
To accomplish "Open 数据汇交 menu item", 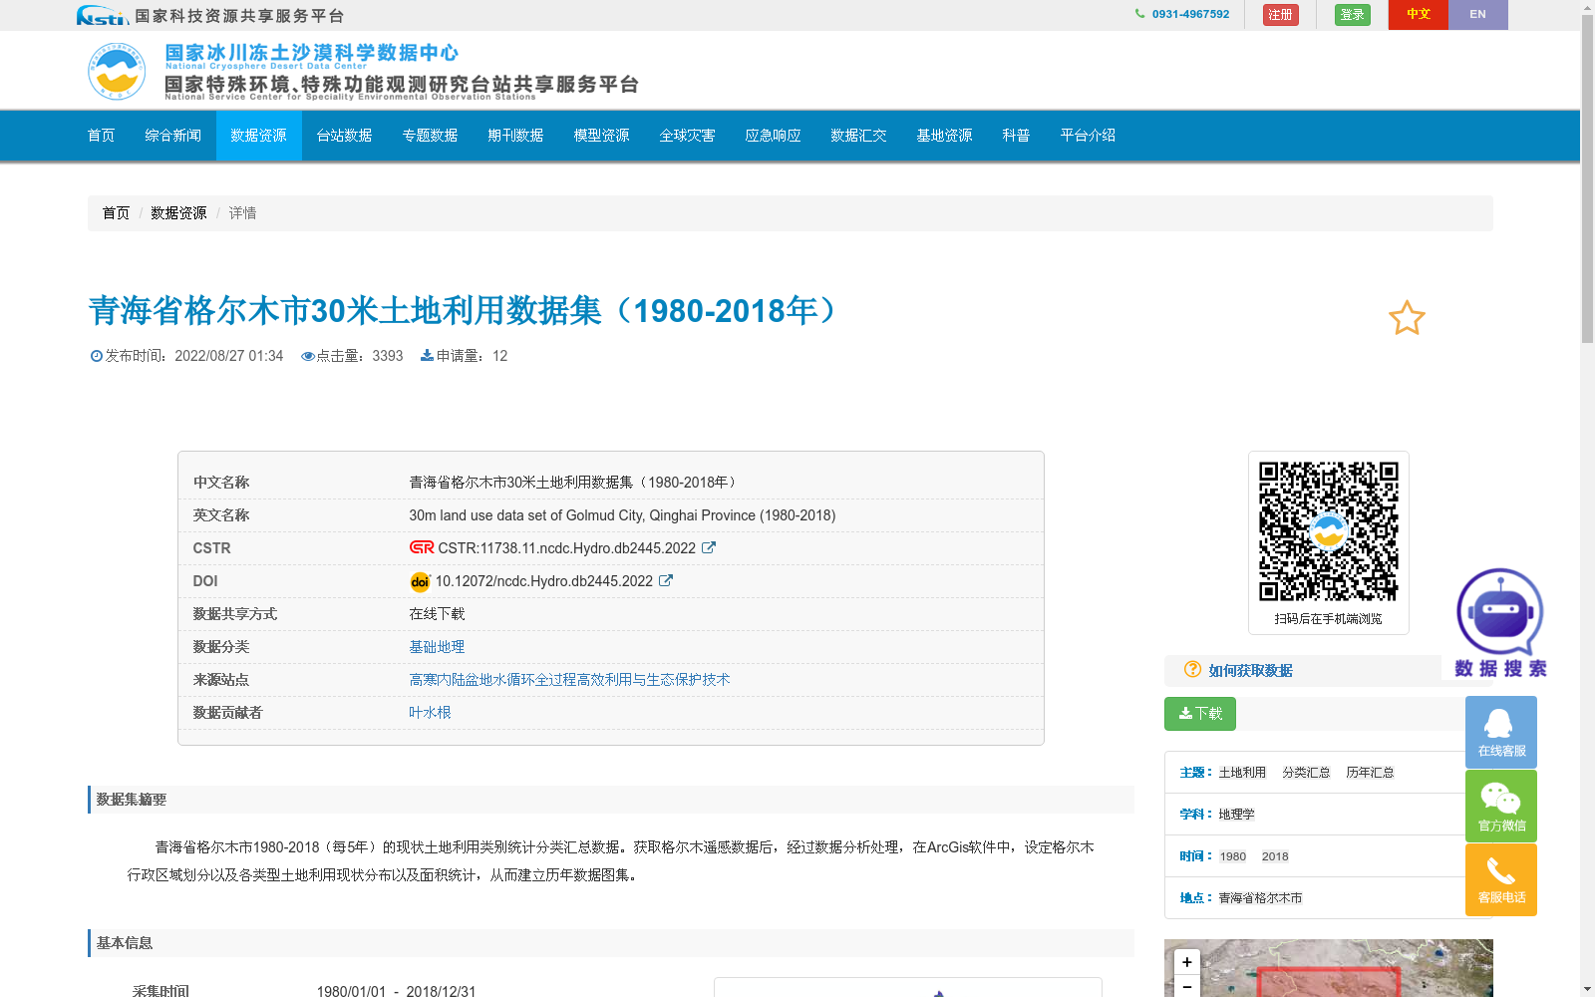I will point(858,136).
